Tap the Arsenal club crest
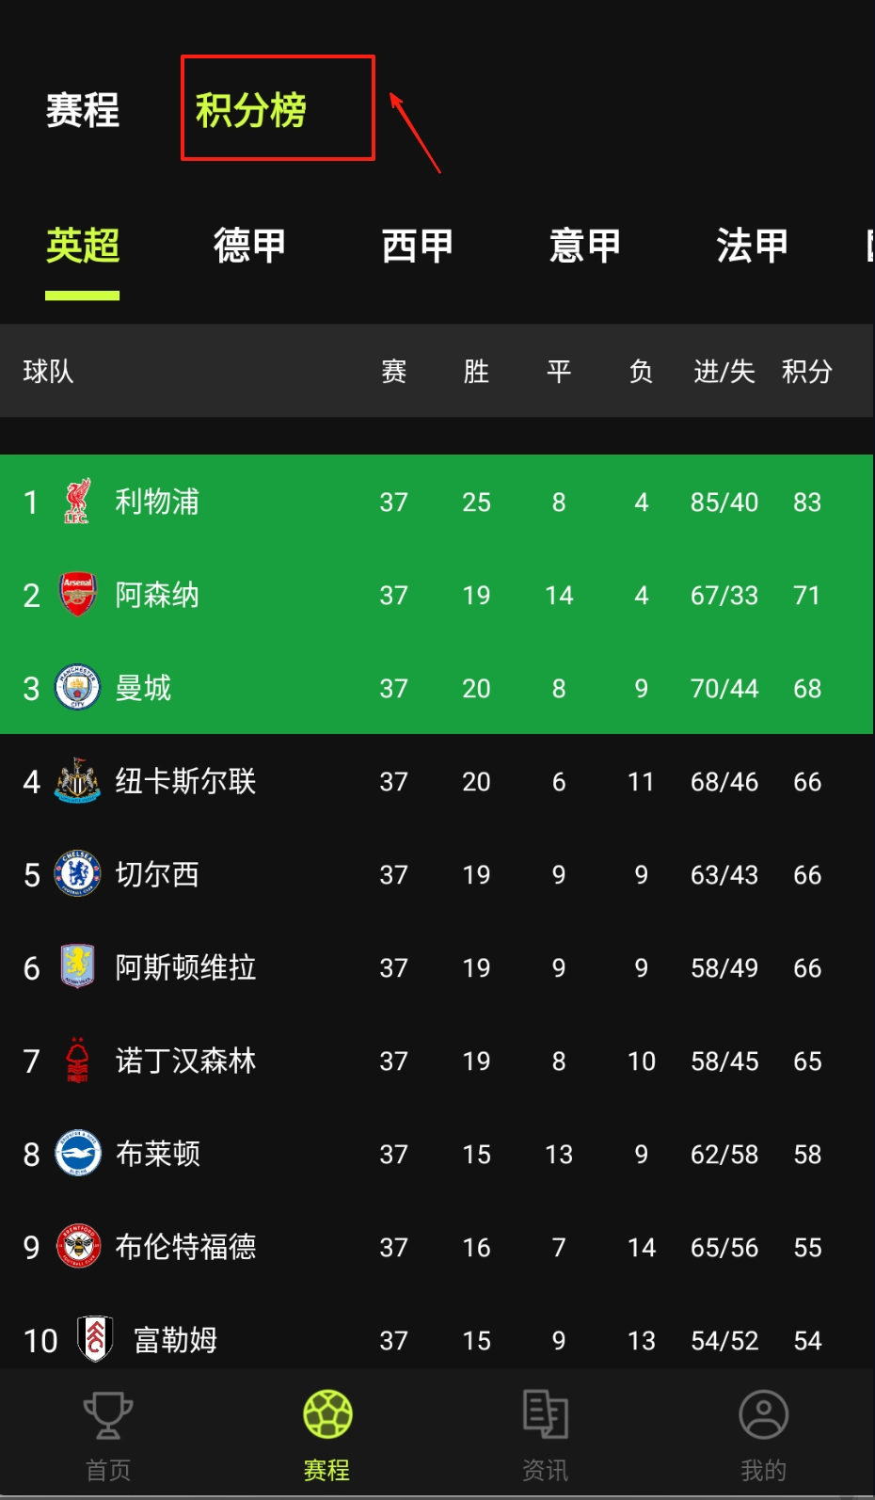The width and height of the screenshot is (875, 1500). (x=77, y=595)
